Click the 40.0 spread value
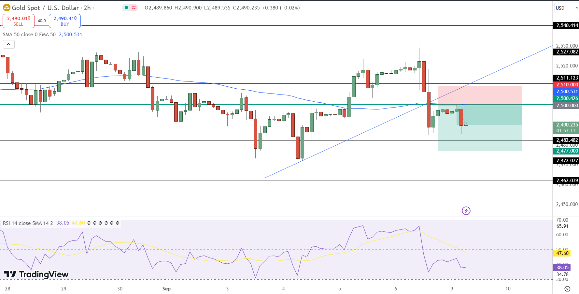 click(x=42, y=21)
